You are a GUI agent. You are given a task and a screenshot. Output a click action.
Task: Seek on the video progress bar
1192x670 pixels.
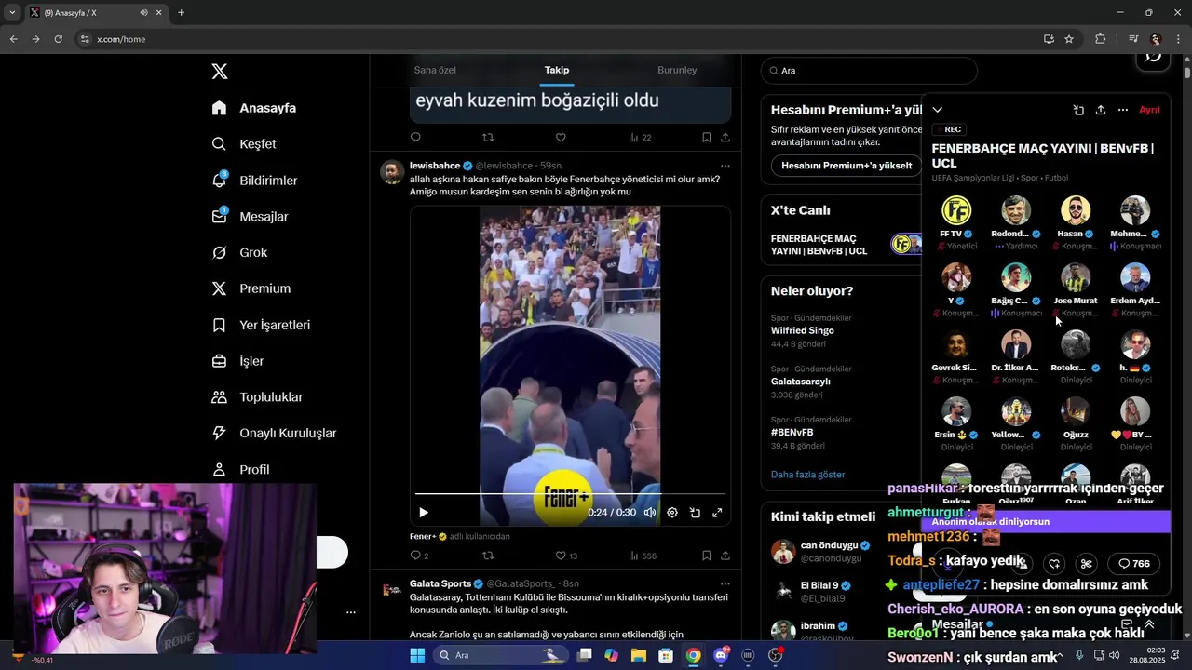(x=570, y=493)
